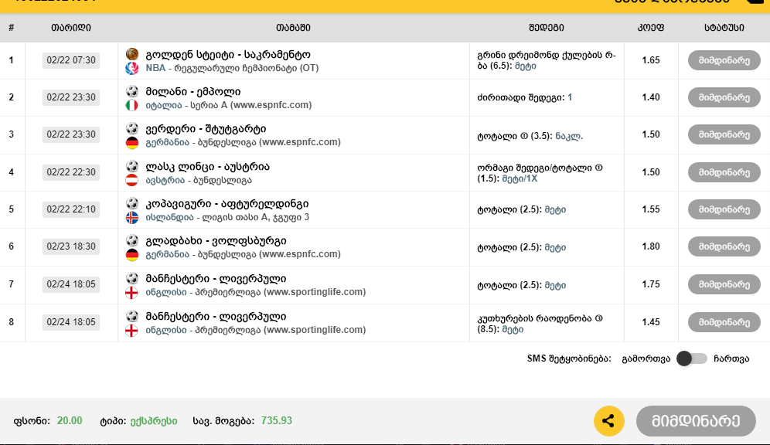Image resolution: width=770 pixels, height=445 pixels.
Task: Click the soccer ball icon for კოპავიგური match
Action: click(x=131, y=203)
